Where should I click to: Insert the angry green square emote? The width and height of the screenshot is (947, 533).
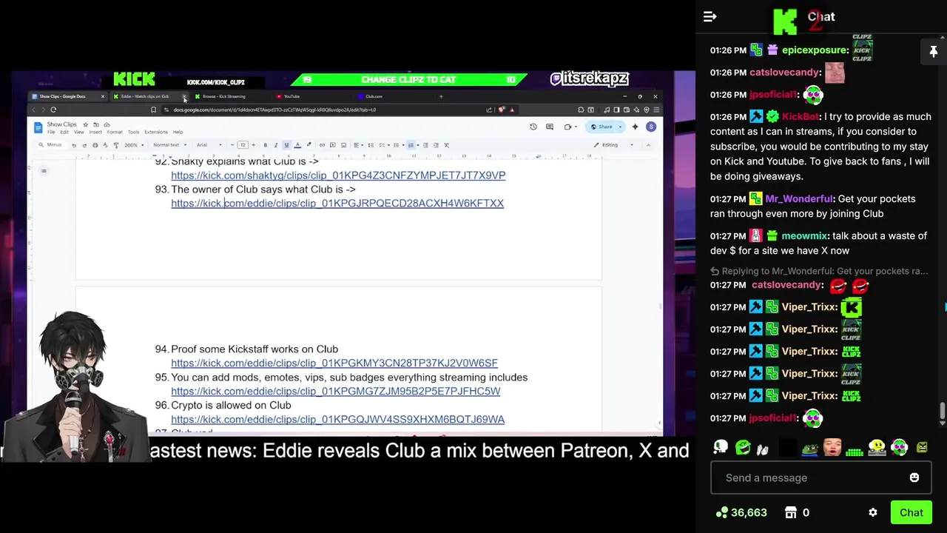pos(922,447)
